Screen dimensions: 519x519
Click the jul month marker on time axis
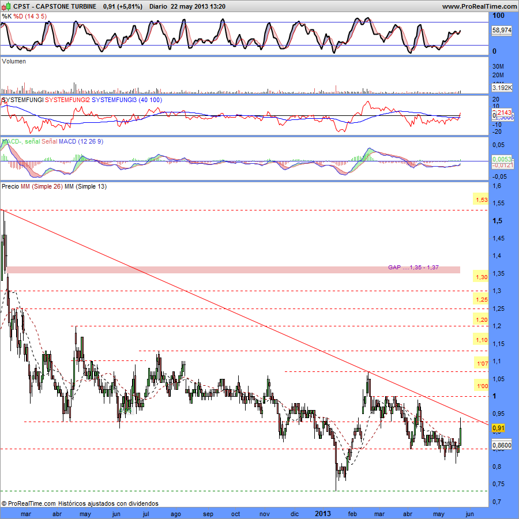[x=146, y=514]
